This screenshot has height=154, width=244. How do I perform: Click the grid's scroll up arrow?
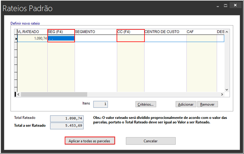pyautogui.click(x=226, y=32)
